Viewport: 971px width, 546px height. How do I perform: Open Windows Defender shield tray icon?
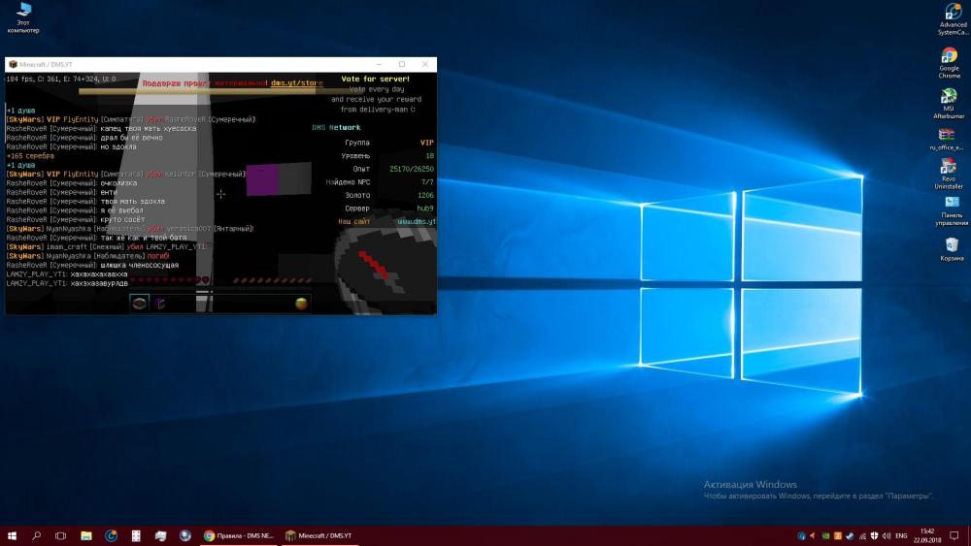pos(875,535)
